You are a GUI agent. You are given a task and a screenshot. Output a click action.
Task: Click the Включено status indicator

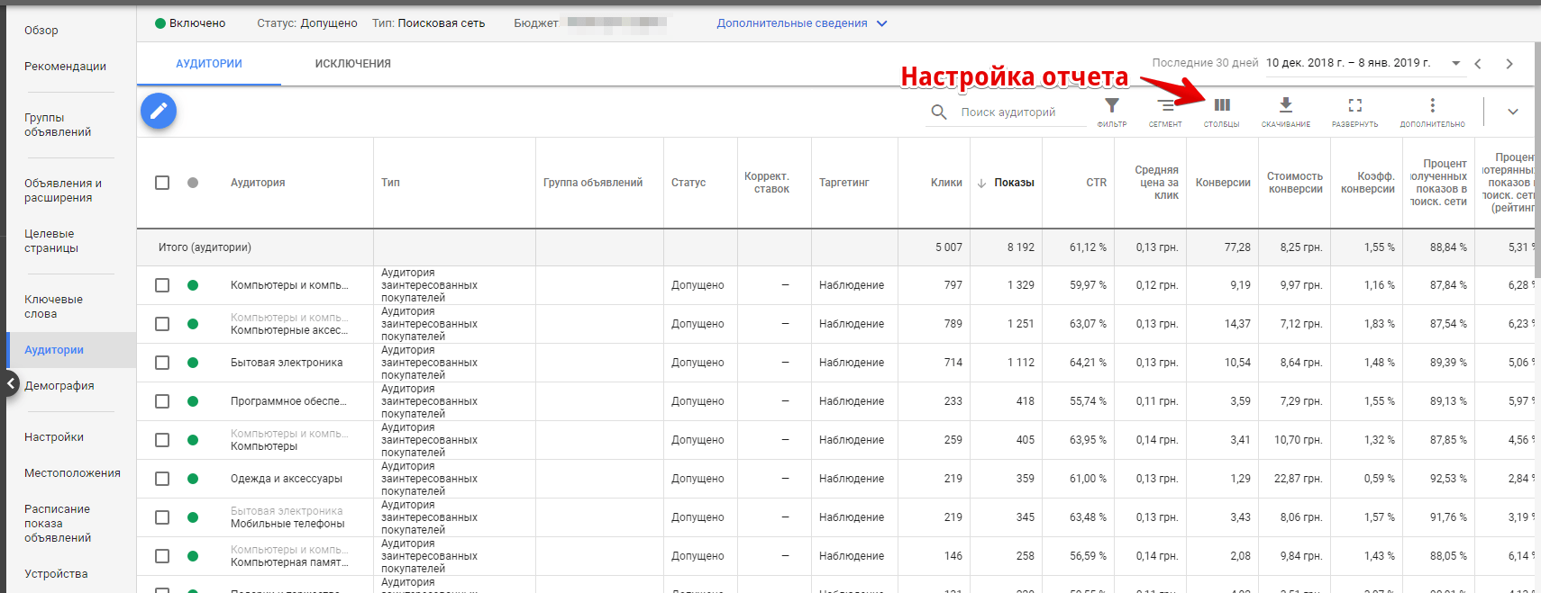click(190, 23)
